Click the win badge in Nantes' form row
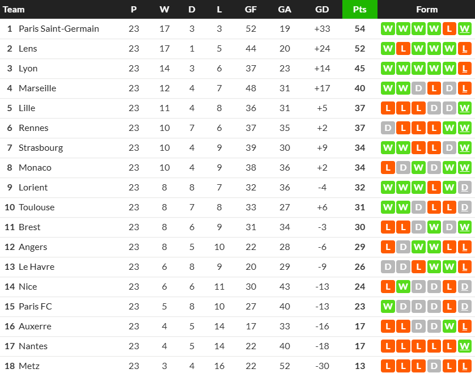 point(464,346)
